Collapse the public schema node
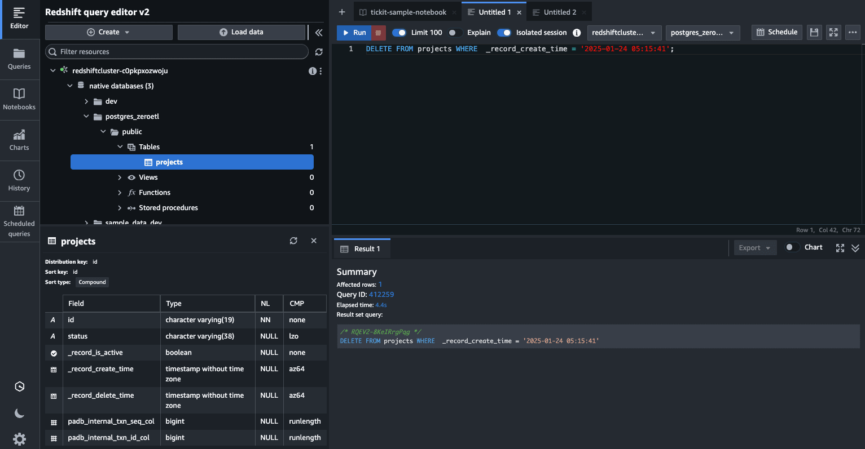865x449 pixels. [x=103, y=132]
